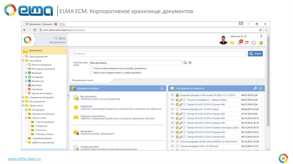The height and width of the screenshot is (164, 293).
Task: Click the 'Мои документы' parent folder field
Action: click(x=136, y=63)
